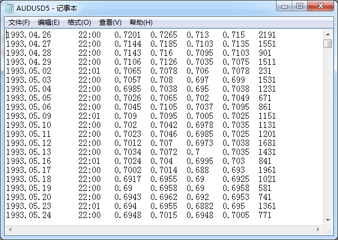Viewport: 338px width, 240px height.
Task: Click the date 1993.05.05
Action: (x=29, y=98)
